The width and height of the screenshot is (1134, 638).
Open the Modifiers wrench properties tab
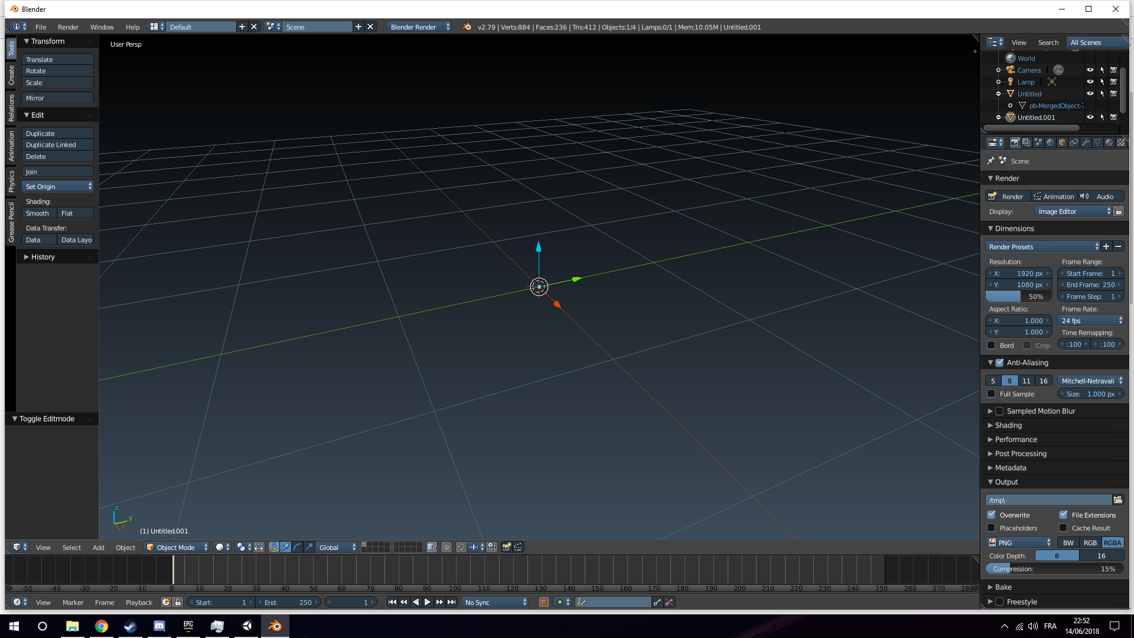1086,142
